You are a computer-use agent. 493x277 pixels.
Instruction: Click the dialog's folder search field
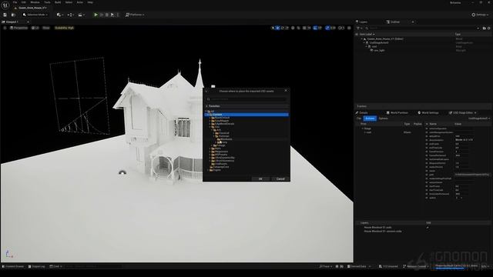click(246, 99)
